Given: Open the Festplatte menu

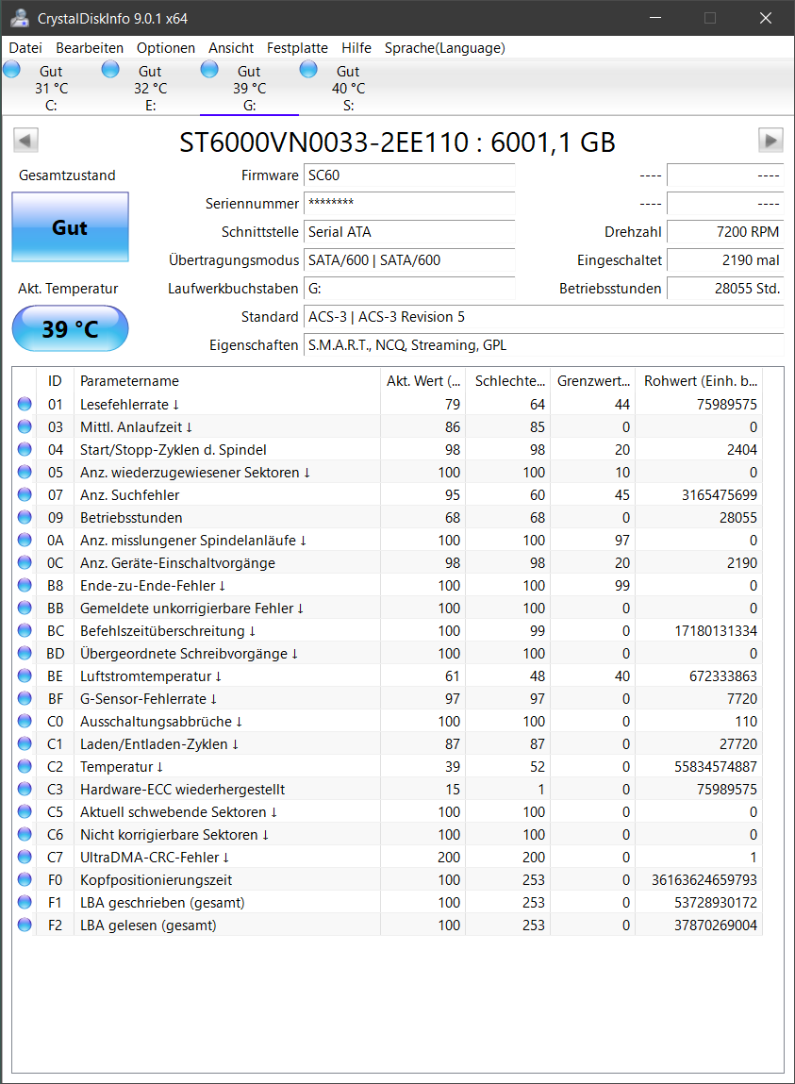Looking at the screenshot, I should (x=297, y=48).
